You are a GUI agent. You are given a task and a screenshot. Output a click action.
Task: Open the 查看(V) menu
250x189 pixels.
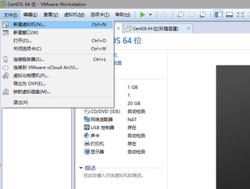point(51,15)
